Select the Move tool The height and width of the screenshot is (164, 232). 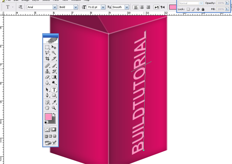(54, 47)
